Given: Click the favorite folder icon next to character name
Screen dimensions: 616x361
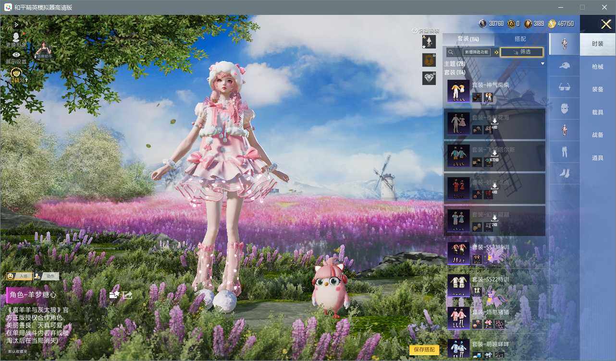Looking at the screenshot, I should click(114, 295).
